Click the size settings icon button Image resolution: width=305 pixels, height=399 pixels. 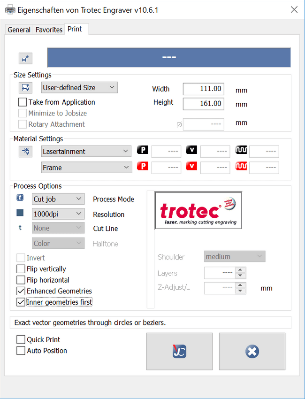click(25, 88)
